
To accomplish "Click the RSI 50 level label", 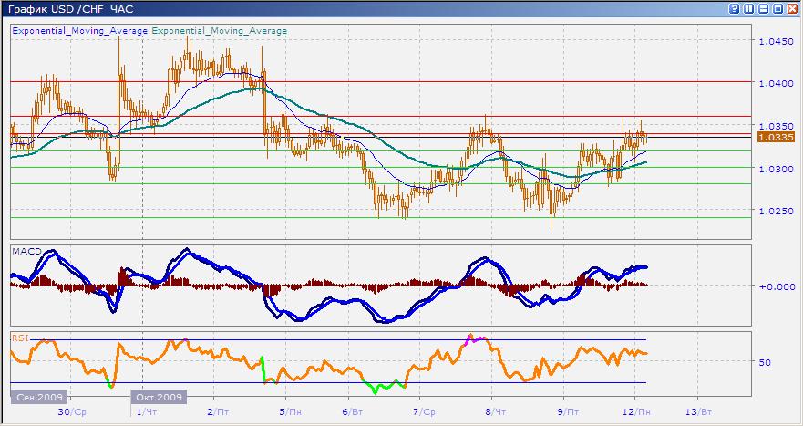I will (766, 361).
